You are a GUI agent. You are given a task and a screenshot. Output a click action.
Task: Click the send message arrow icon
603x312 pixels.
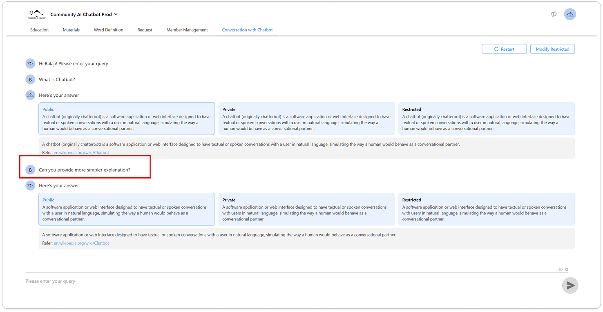(570, 285)
